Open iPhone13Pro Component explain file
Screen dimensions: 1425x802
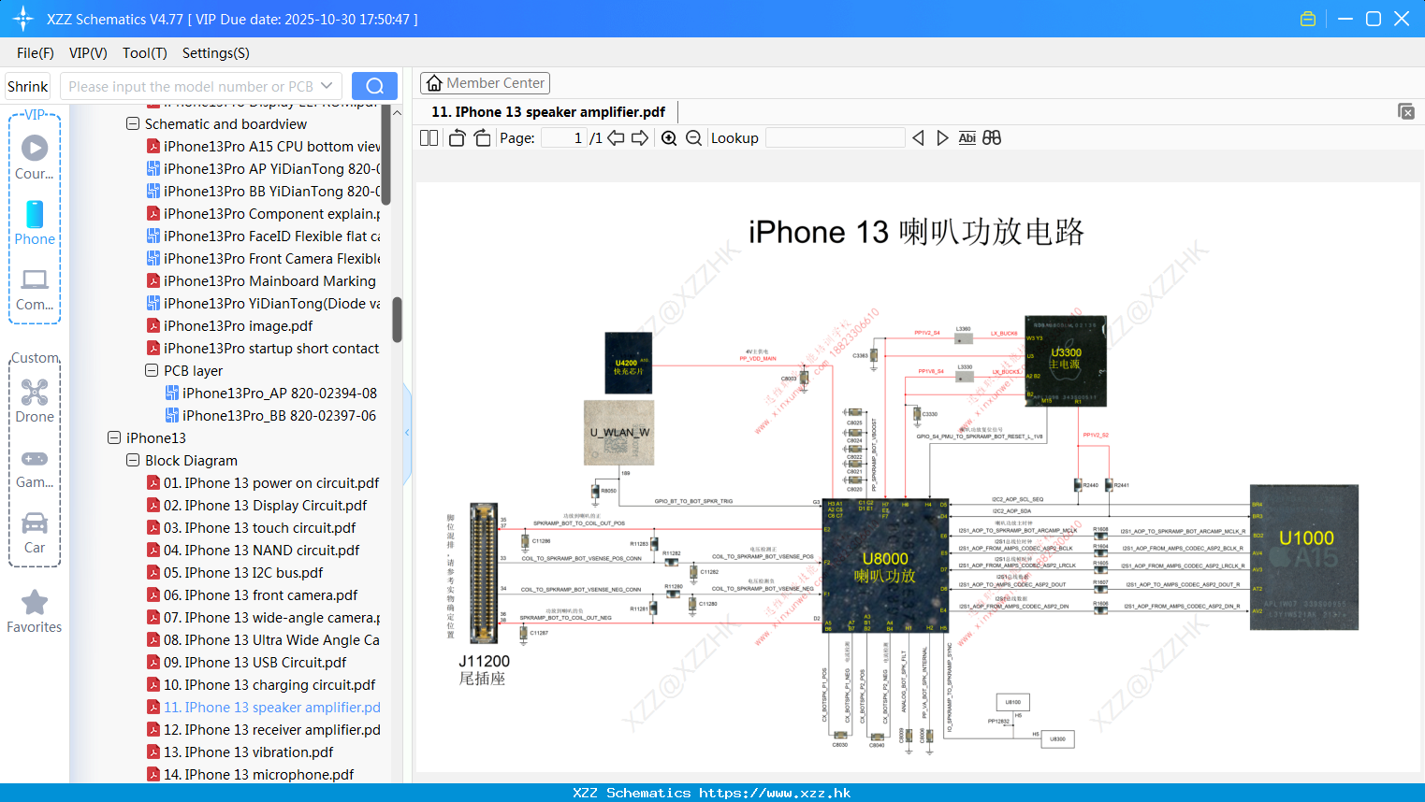263,213
